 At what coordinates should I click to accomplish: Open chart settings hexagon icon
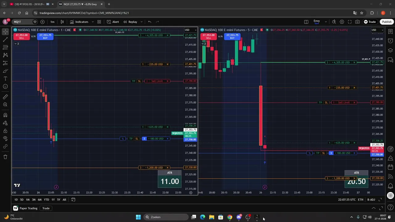[342, 22]
